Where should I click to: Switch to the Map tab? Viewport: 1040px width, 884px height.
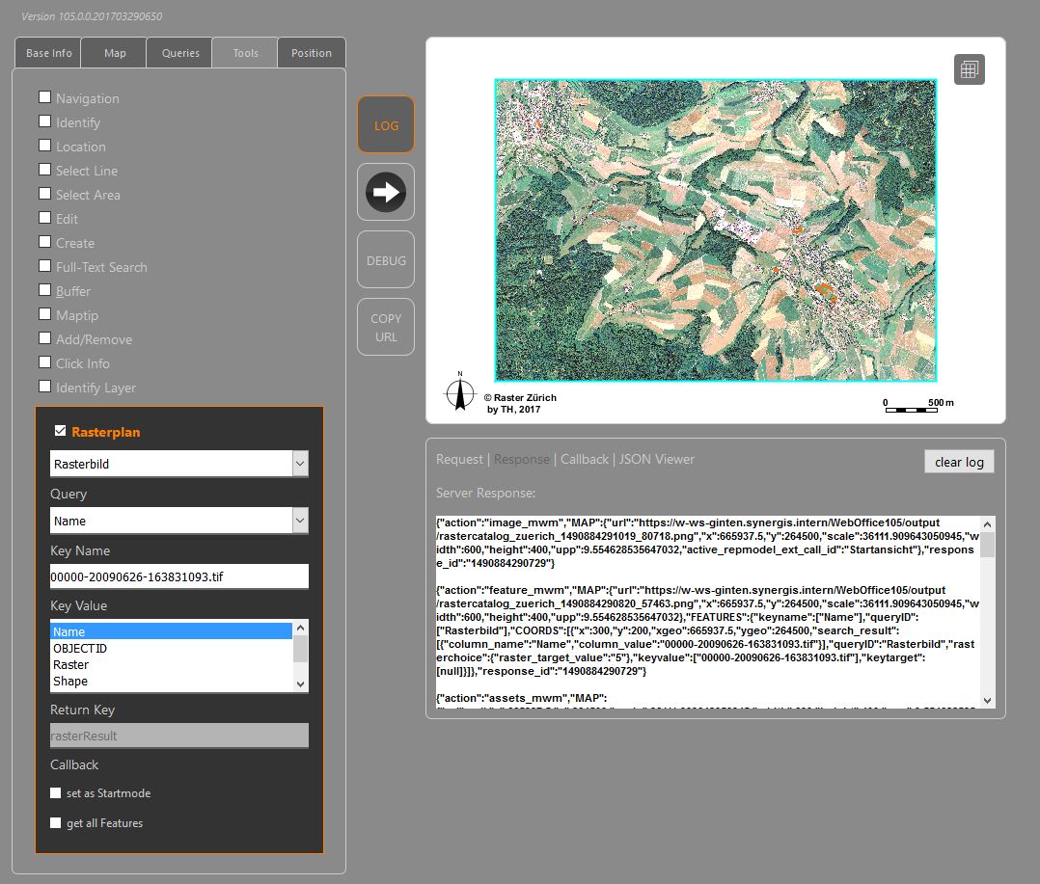click(x=113, y=53)
